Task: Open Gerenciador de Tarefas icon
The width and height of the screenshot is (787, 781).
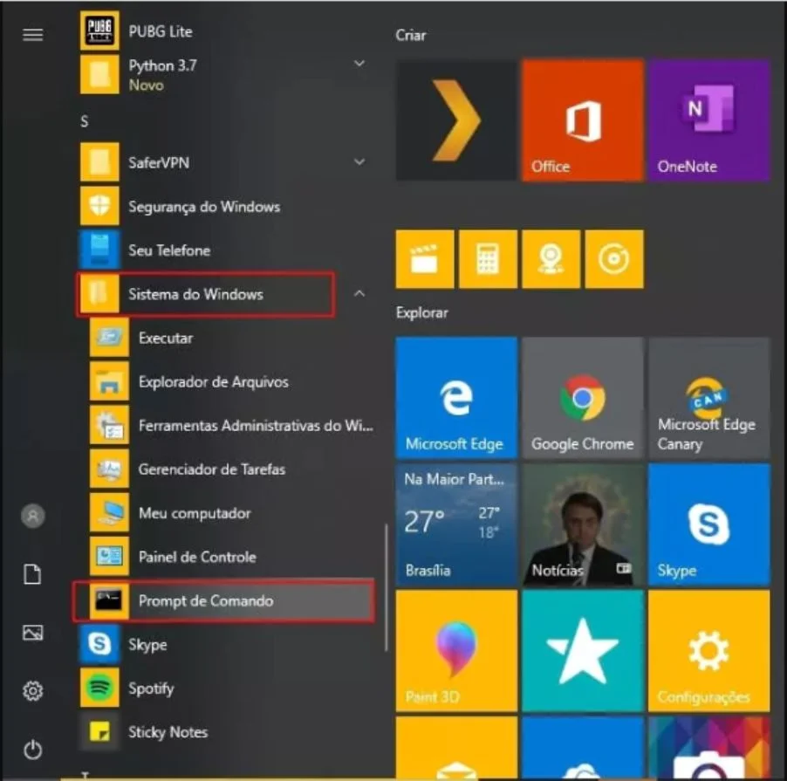Action: (109, 469)
